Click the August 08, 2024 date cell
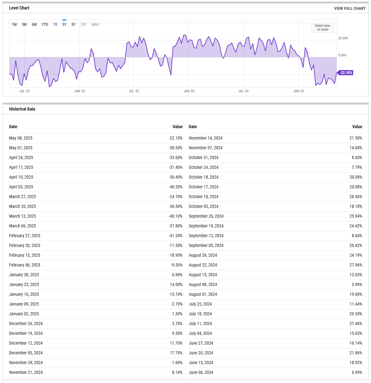Screen dimensions: 371x383 (x=203, y=284)
